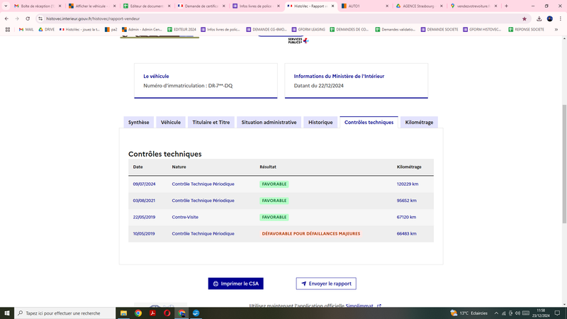
Task: Open the EDITEUR 2024 bookmark
Action: coord(181,30)
